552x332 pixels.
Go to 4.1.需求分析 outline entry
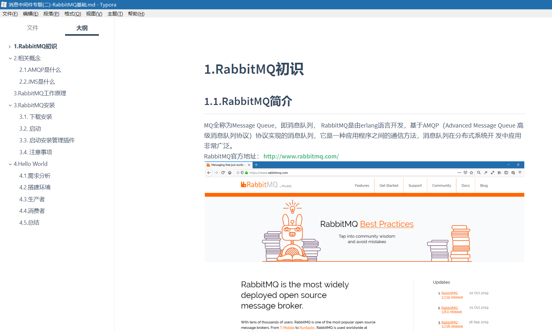tap(35, 176)
